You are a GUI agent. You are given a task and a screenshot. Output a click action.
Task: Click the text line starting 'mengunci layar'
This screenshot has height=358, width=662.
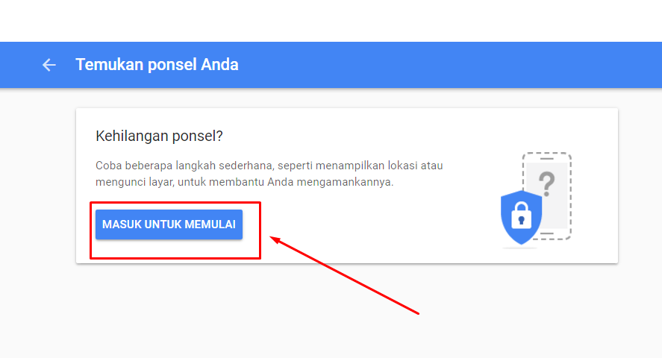tap(245, 182)
